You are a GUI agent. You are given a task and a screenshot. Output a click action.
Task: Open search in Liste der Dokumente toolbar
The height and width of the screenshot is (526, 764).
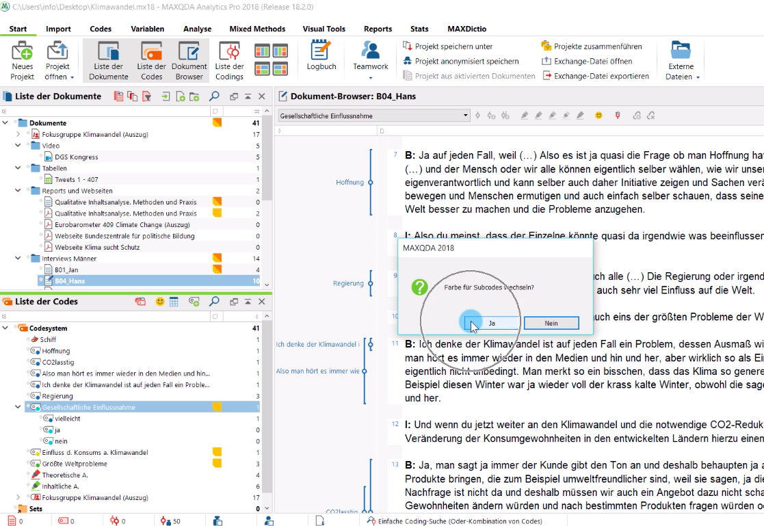[x=214, y=96]
